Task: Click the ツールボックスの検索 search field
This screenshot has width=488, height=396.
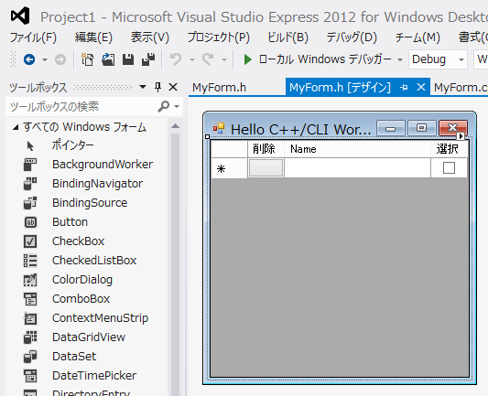Action: tap(82, 107)
